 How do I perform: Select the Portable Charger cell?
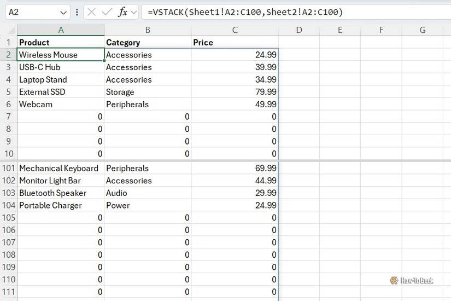(x=61, y=205)
